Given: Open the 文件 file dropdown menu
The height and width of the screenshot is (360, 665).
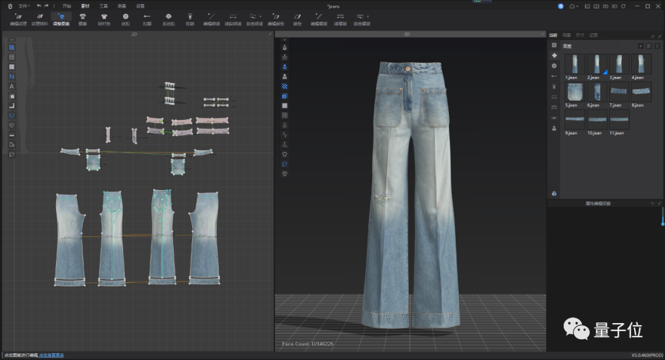Looking at the screenshot, I should click(x=23, y=6).
